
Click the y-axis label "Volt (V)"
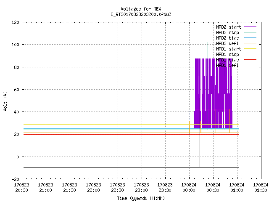pyautogui.click(x=5, y=101)
